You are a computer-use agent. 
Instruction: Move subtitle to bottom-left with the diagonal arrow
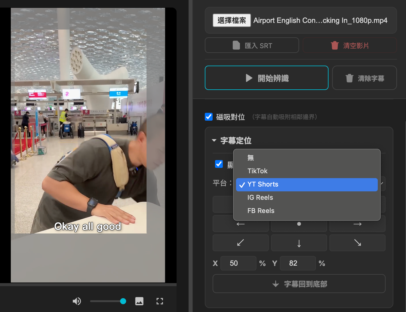pyautogui.click(x=241, y=243)
